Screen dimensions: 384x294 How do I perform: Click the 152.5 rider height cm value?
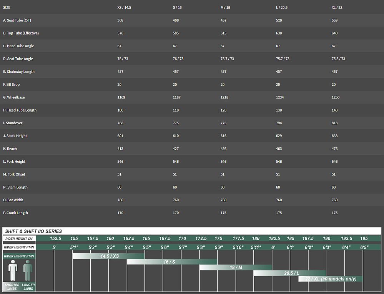click(56, 238)
